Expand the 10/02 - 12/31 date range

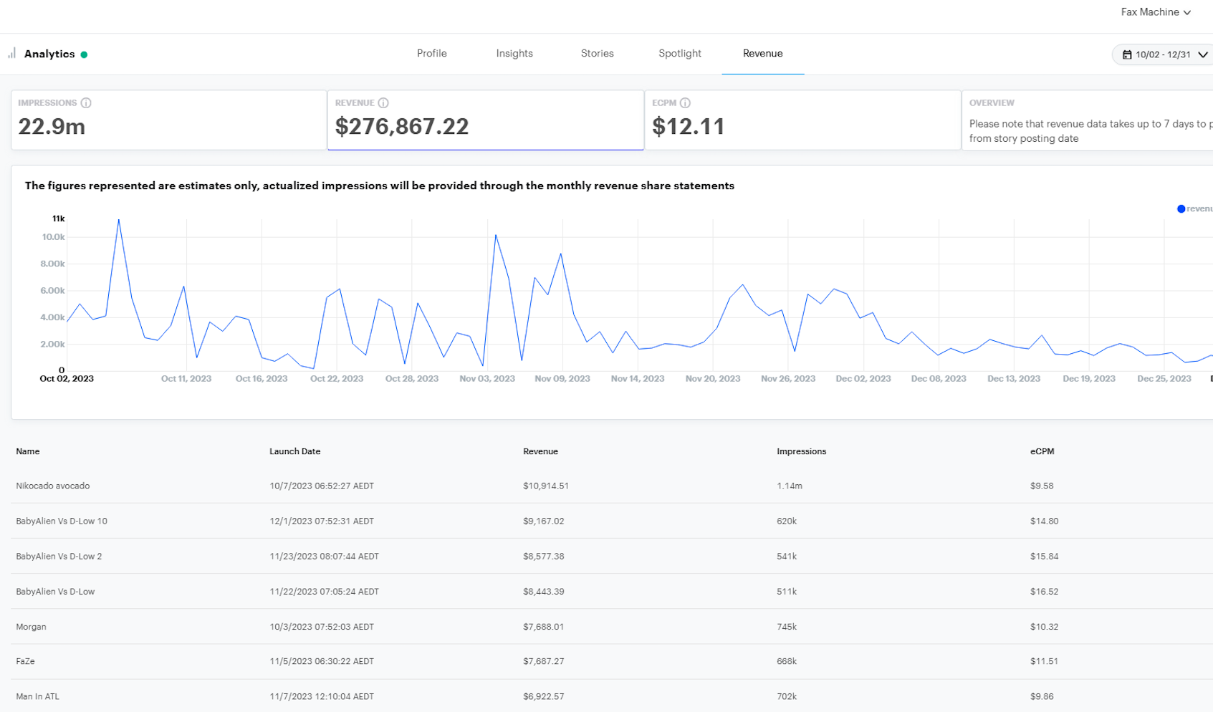click(1164, 54)
